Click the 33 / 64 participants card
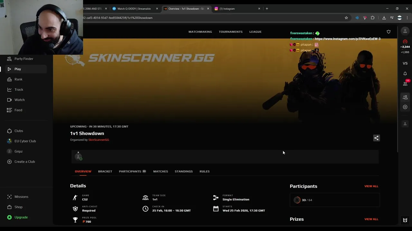 click(335, 200)
